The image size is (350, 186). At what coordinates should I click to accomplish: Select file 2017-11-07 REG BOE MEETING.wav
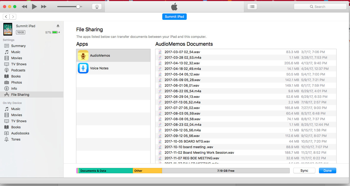pos(246,158)
